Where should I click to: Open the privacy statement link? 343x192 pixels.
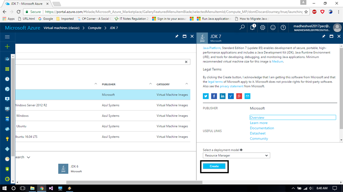(231, 86)
